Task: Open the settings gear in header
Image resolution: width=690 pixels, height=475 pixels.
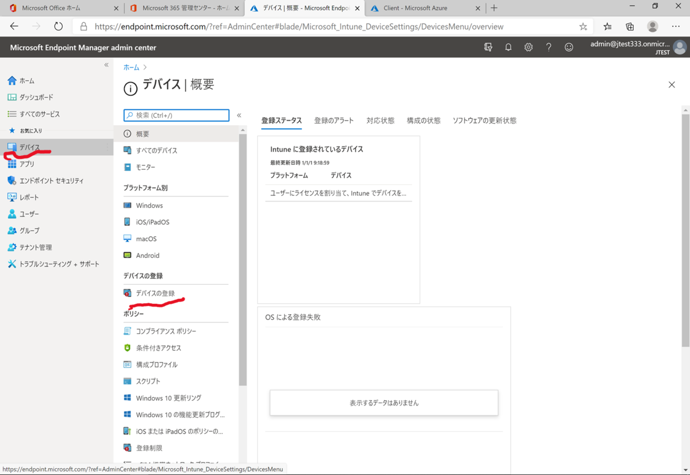Action: pos(528,48)
